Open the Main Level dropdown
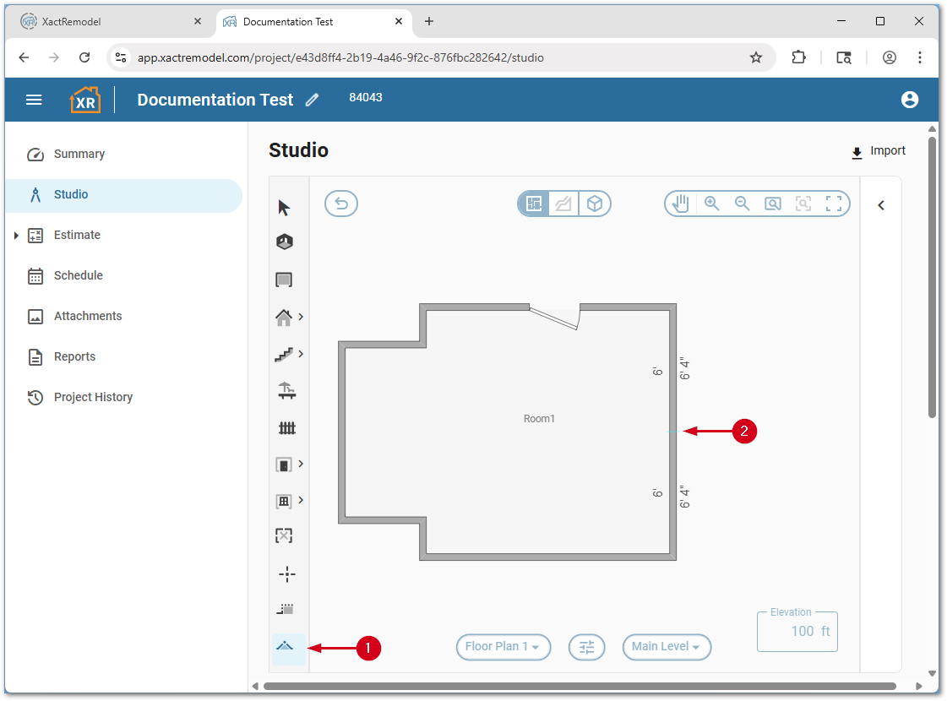 click(667, 647)
